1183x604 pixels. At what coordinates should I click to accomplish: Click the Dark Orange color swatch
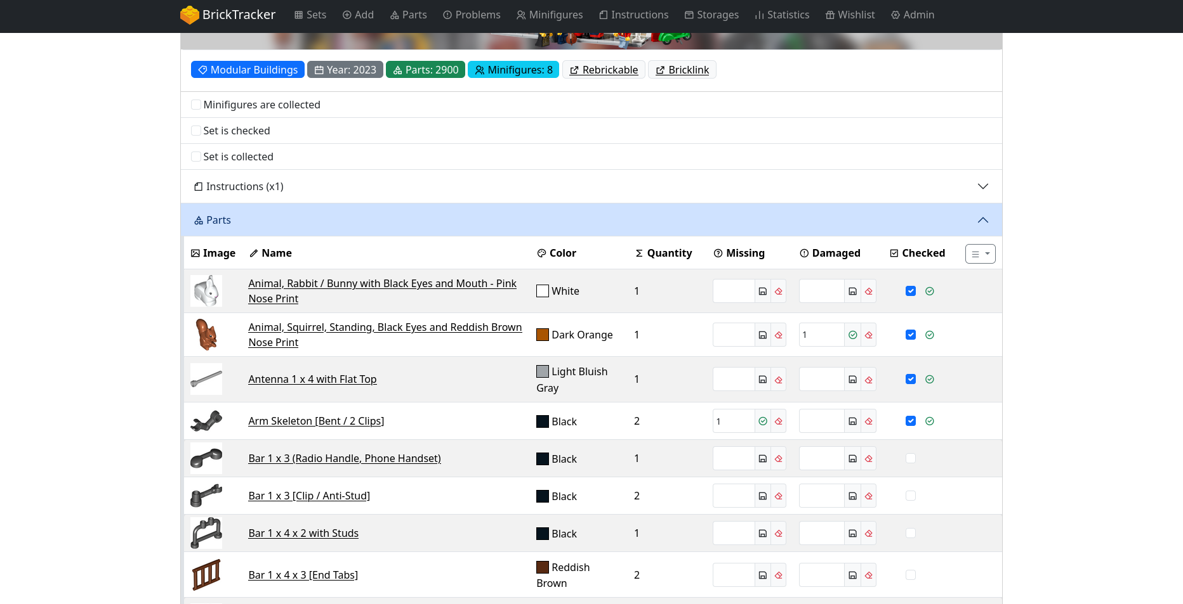pyautogui.click(x=543, y=335)
